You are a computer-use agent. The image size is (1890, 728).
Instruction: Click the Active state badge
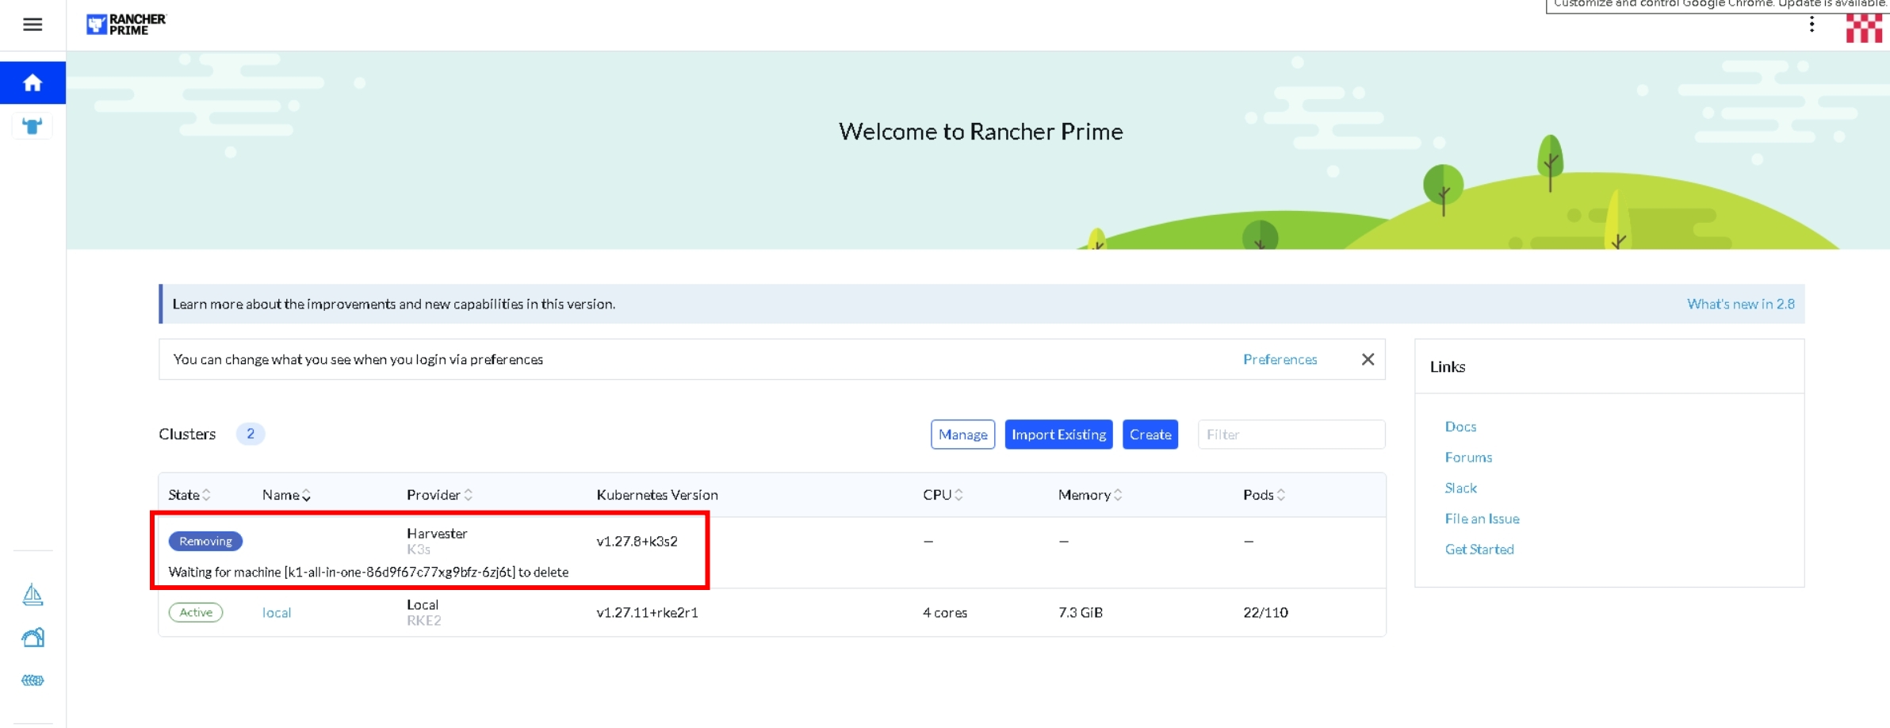point(196,612)
